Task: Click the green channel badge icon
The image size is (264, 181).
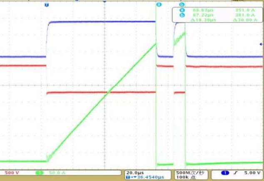Action: coord(40,172)
